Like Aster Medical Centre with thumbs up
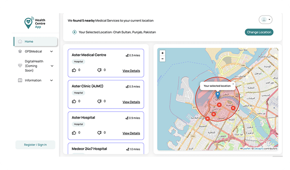Screen dimensions: 290x170 tap(74, 70)
